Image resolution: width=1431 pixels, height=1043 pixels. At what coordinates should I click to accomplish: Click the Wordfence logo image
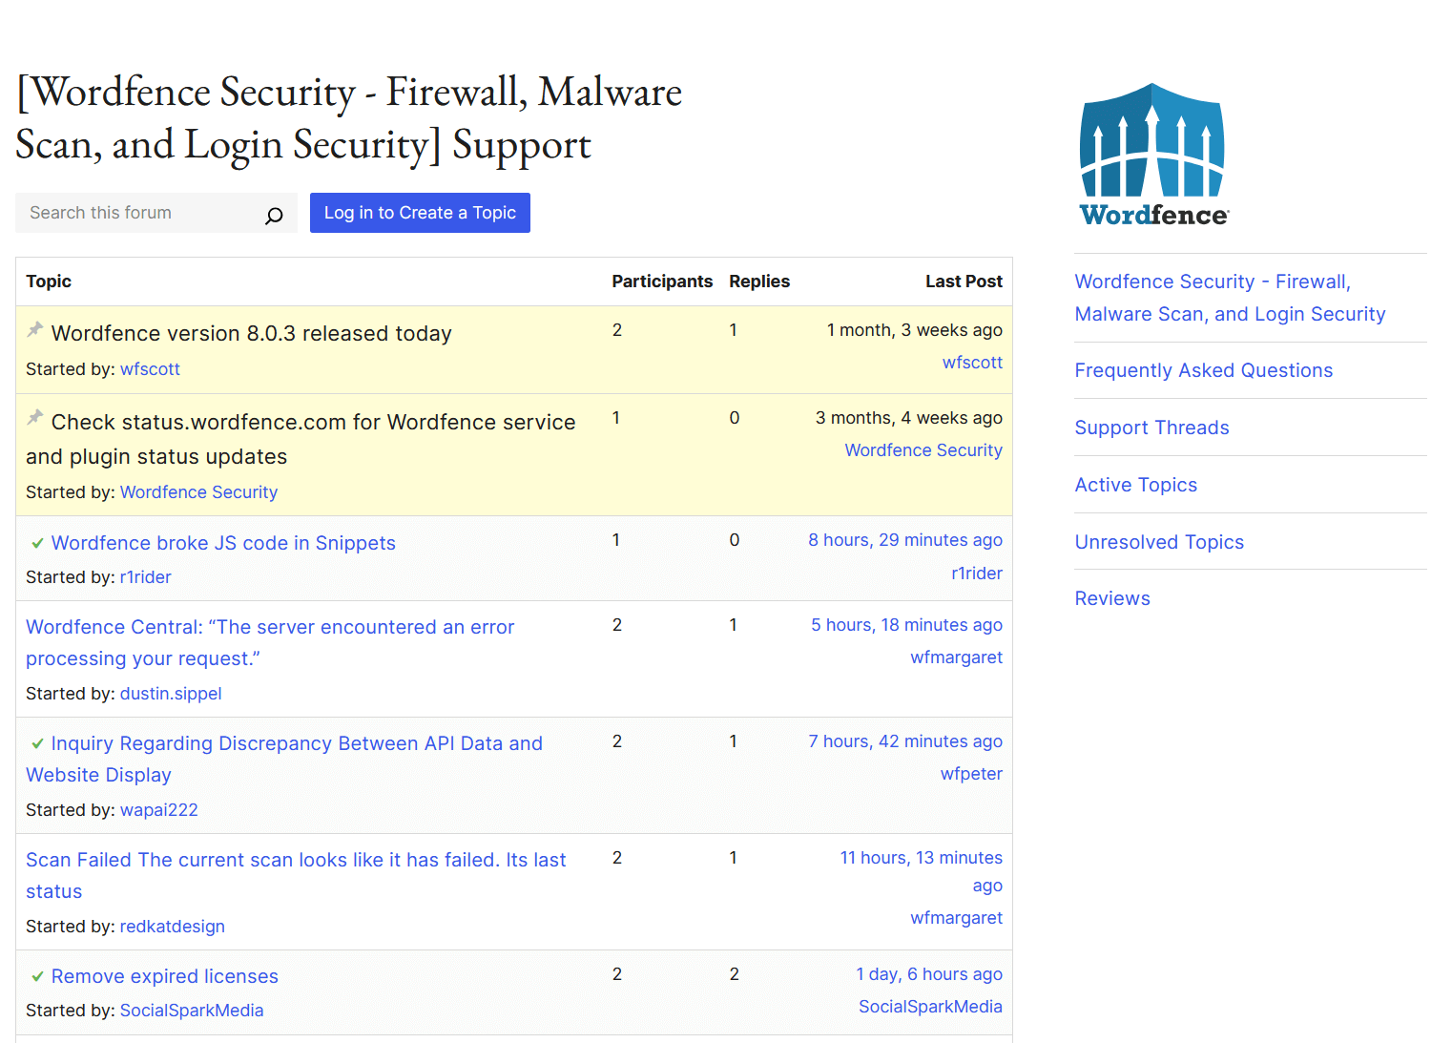pos(1153,155)
